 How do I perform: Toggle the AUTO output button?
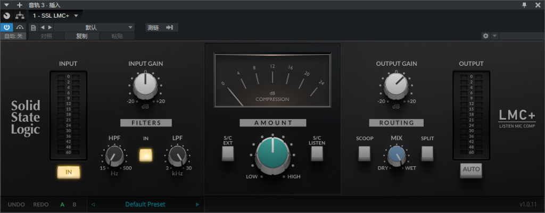472,170
